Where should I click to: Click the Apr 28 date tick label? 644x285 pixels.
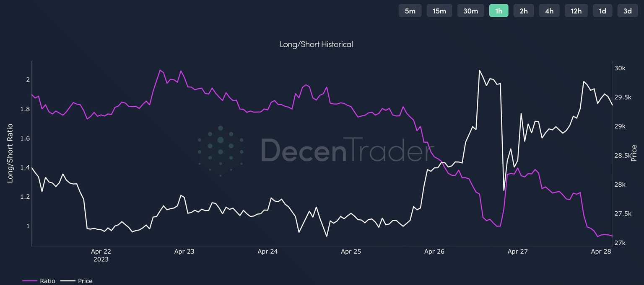[601, 252]
